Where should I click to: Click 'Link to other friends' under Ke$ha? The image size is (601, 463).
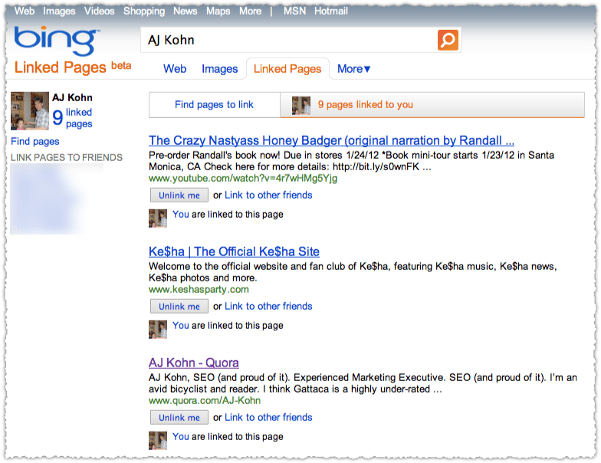(268, 307)
